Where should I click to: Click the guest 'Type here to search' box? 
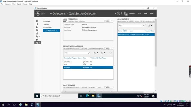point(59,96)
